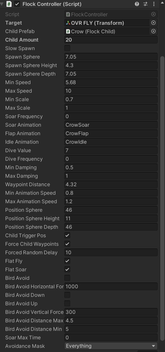Uncheck Force Child Waypoints option
Image resolution: width=165 pixels, height=352 pixels.
point(67,244)
